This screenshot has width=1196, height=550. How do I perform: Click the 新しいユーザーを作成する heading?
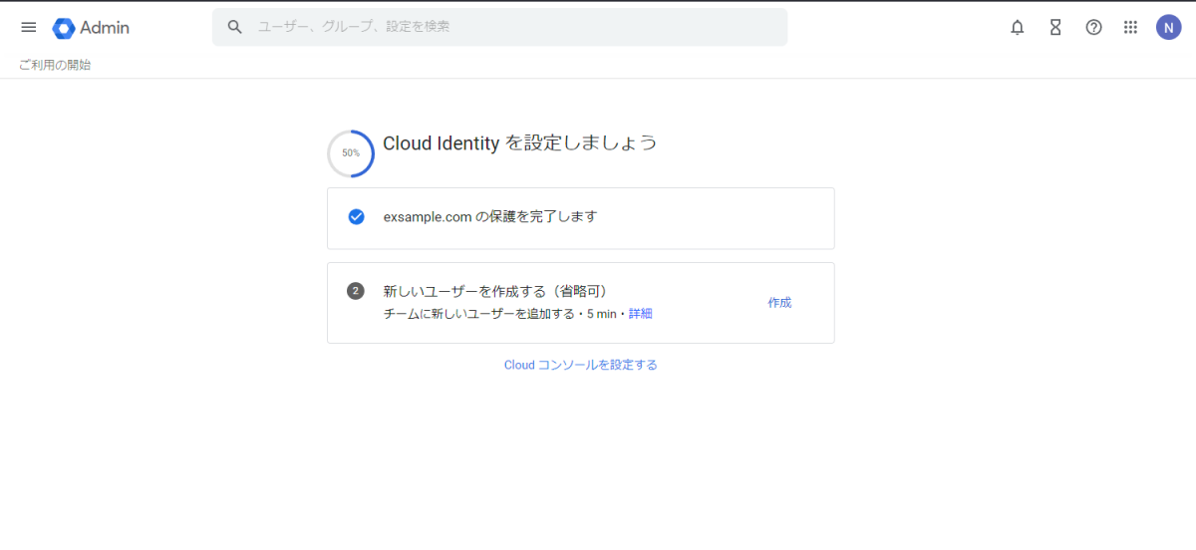pyautogui.click(x=494, y=291)
